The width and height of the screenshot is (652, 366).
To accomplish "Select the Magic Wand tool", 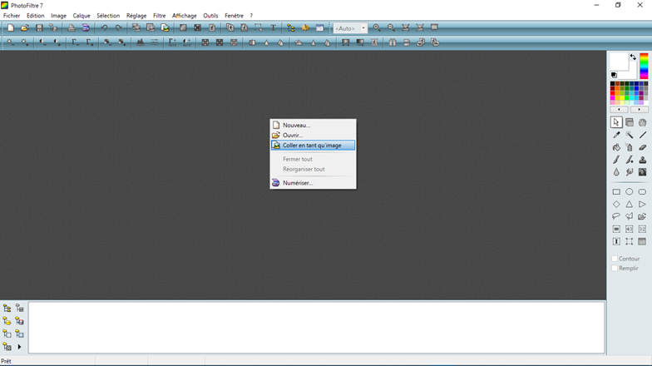I will 630,135.
